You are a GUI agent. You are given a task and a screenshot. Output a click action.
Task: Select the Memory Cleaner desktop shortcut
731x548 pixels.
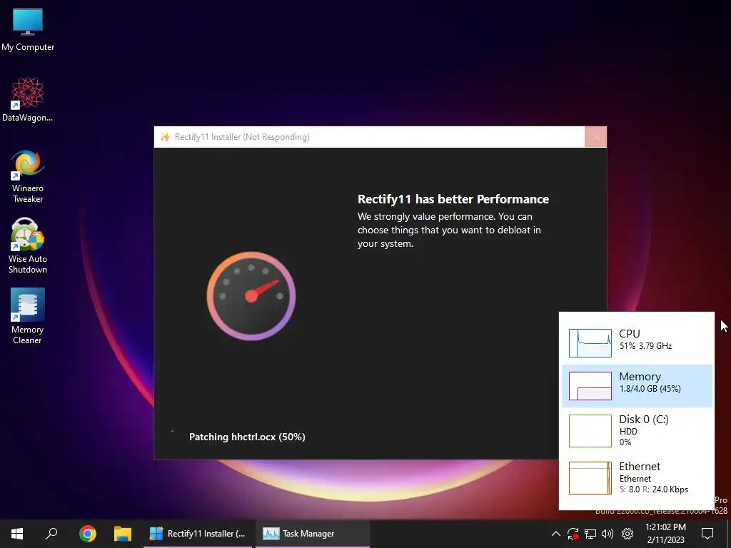[x=28, y=316]
